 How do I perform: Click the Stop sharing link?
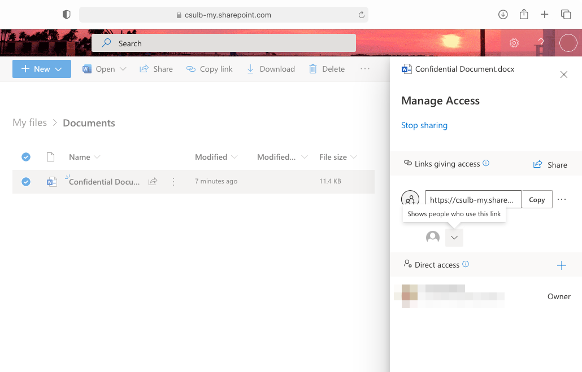tap(424, 125)
